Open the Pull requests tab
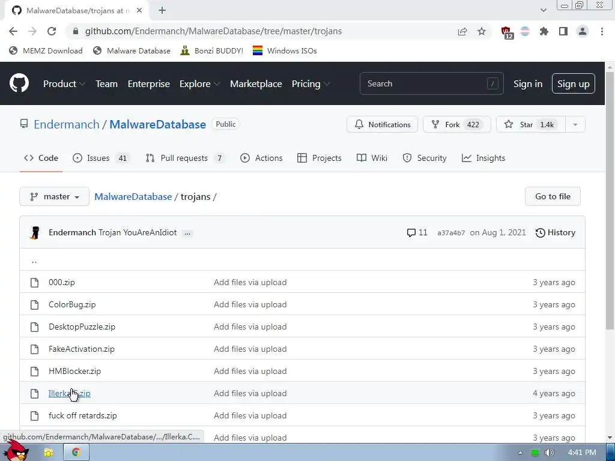The width and height of the screenshot is (615, 461). (185, 158)
